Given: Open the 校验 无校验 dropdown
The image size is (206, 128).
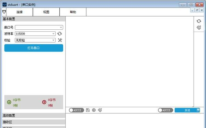Looking at the screenshot, I should [35, 40].
